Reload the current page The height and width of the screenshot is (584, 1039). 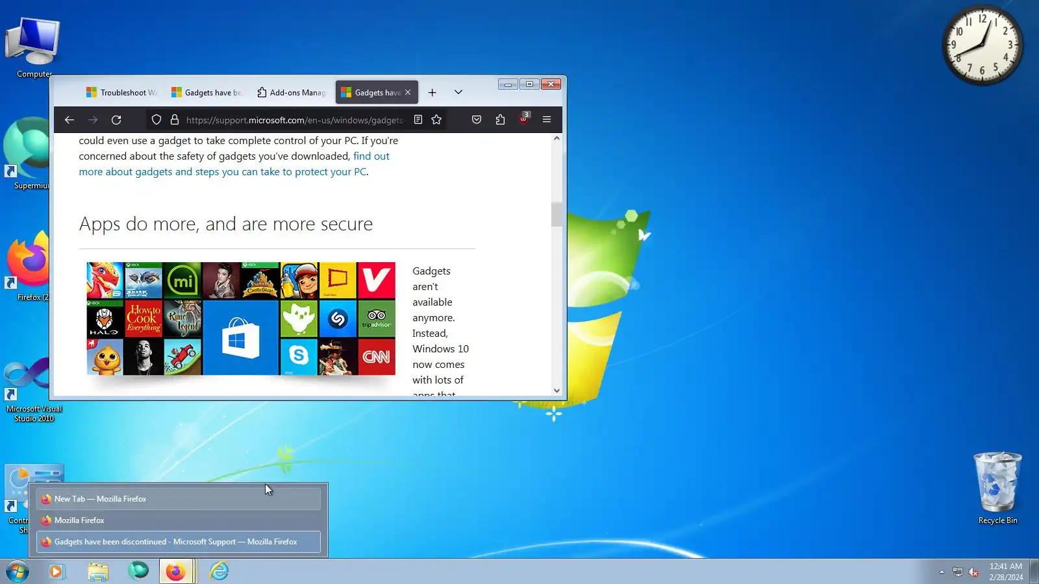(116, 120)
